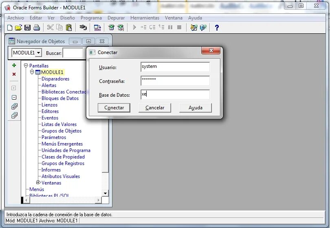This screenshot has width=330, height=228.
Task: Click navigator Collapse All icon
Action: (x=14, y=115)
